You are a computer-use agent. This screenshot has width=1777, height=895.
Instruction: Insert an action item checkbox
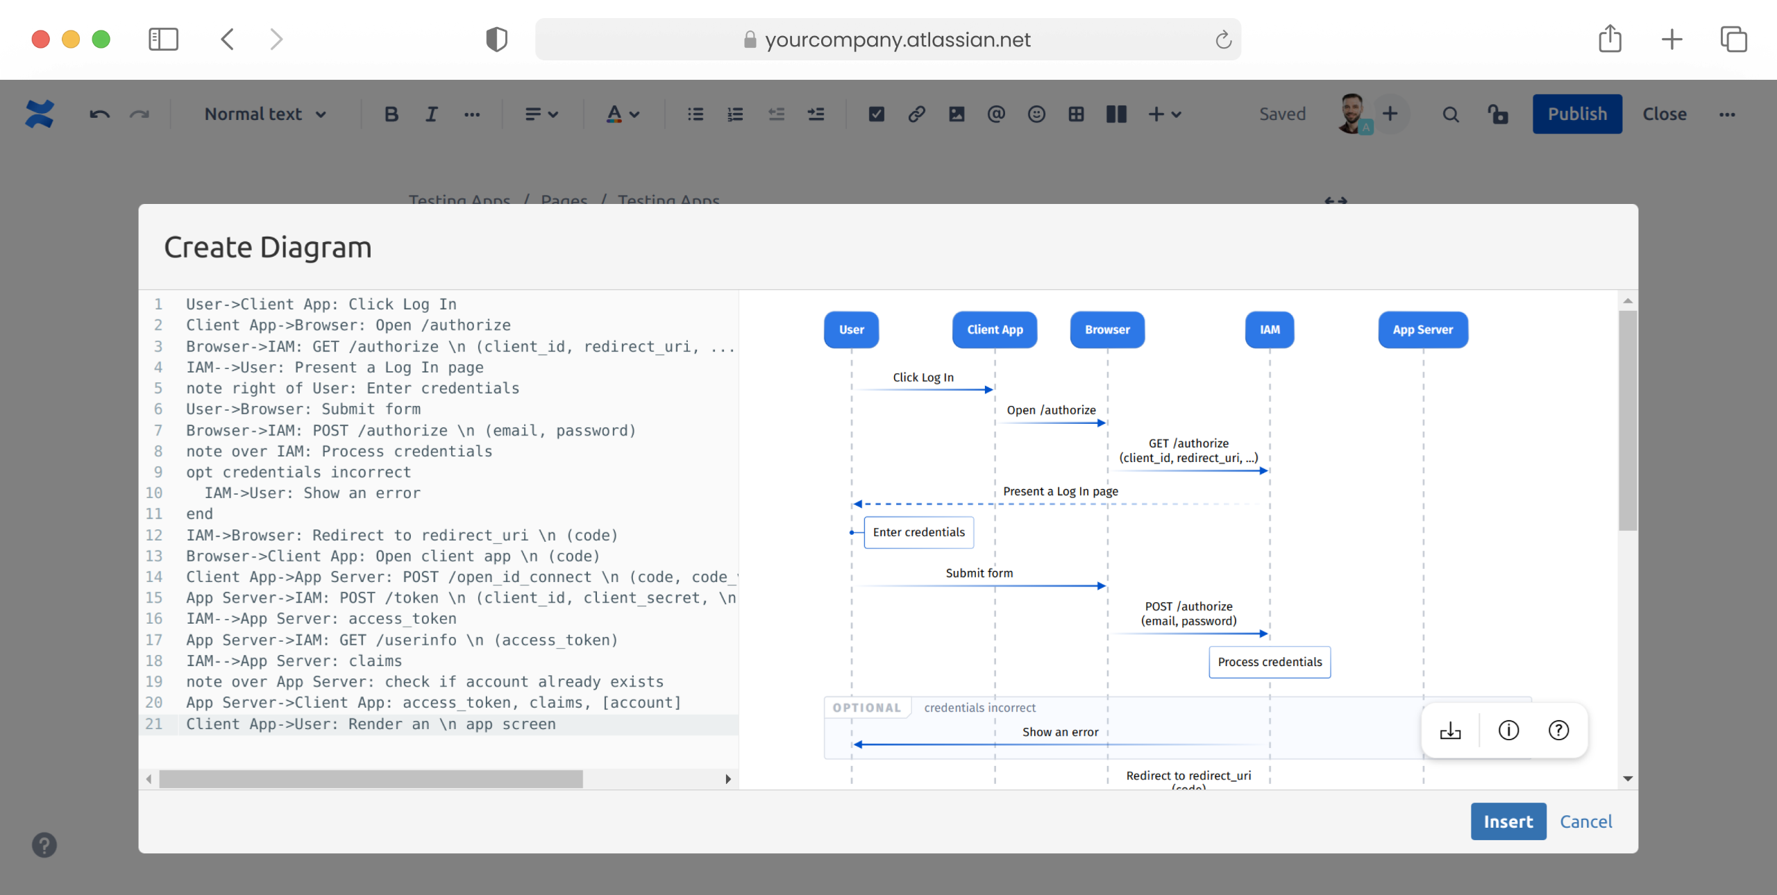tap(877, 114)
